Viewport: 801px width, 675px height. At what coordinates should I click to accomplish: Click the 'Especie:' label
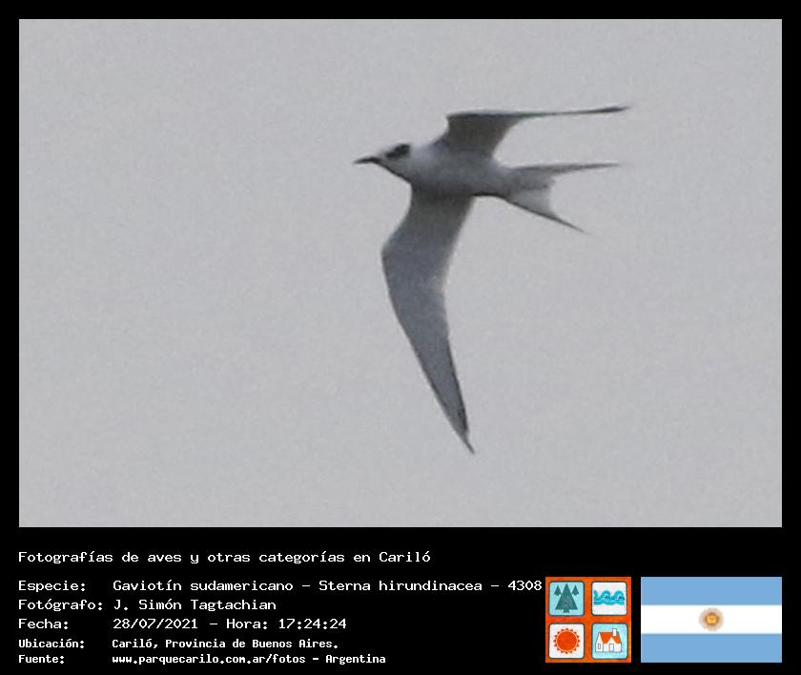point(51,585)
